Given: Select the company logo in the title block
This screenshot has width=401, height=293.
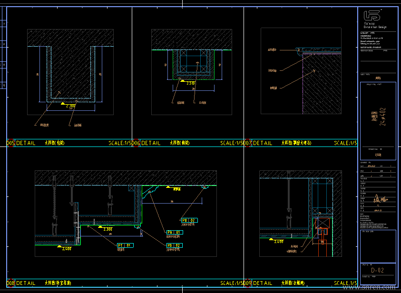Looking at the screenshot, I should coord(372,15).
